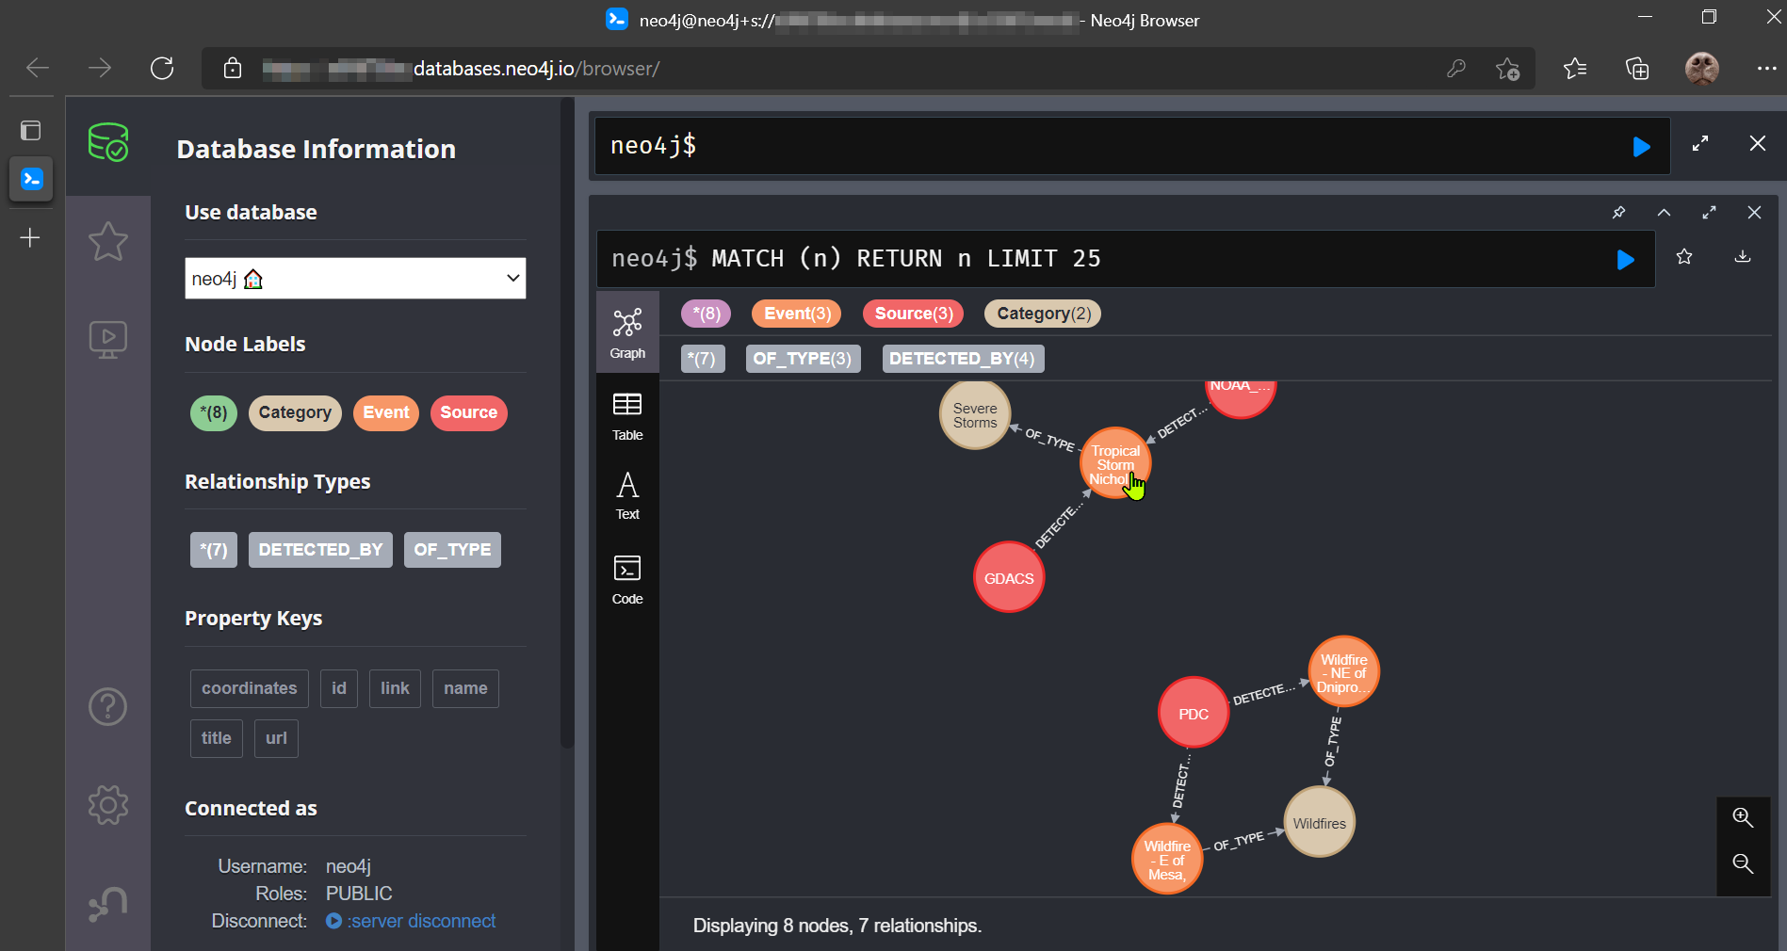Pin the result frame
Viewport: 1787px width, 951px height.
point(1618,213)
